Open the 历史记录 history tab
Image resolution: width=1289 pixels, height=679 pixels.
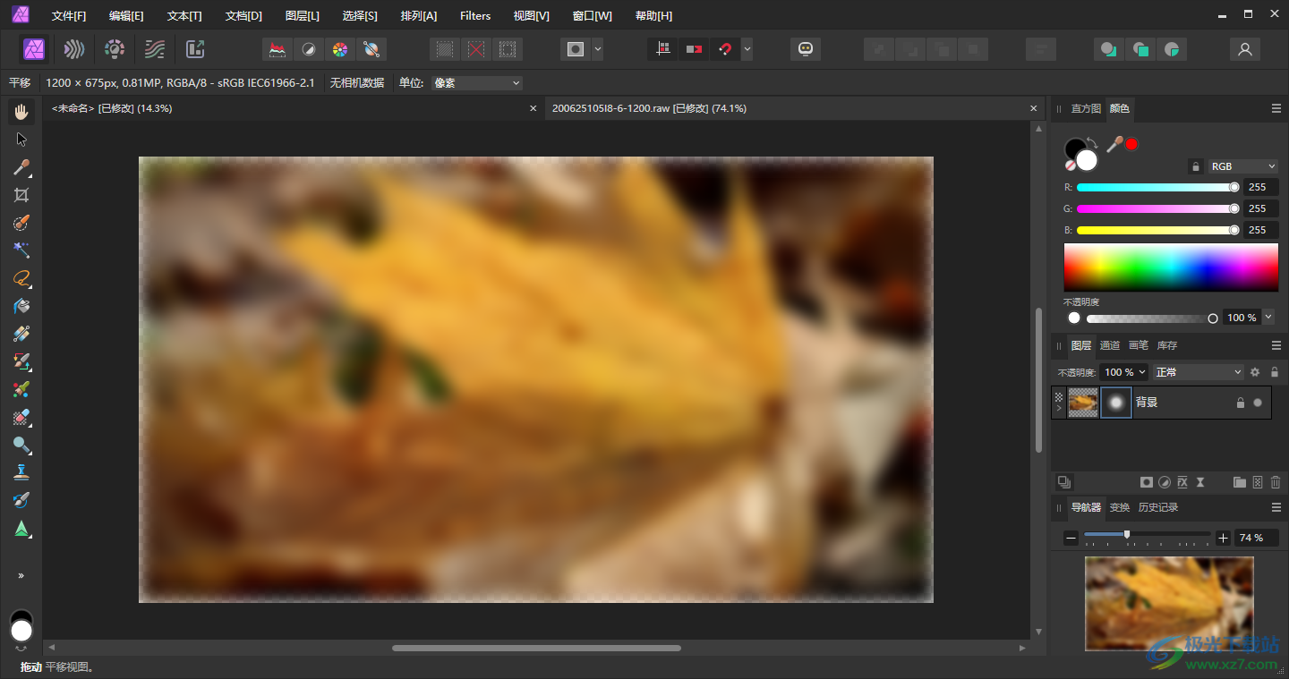tap(1157, 507)
